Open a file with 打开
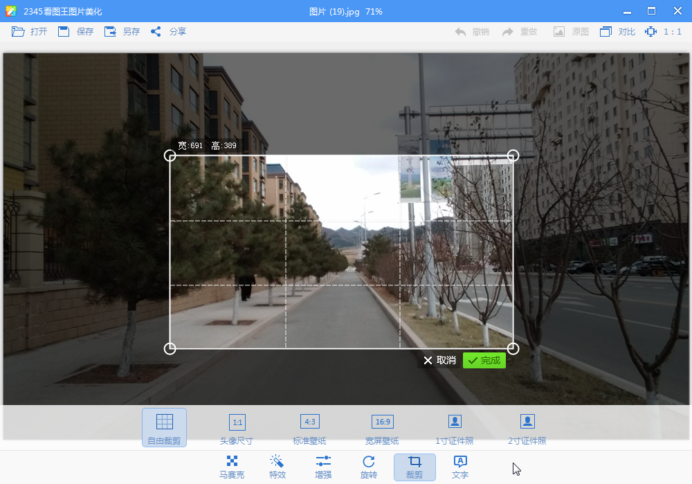 (x=30, y=32)
